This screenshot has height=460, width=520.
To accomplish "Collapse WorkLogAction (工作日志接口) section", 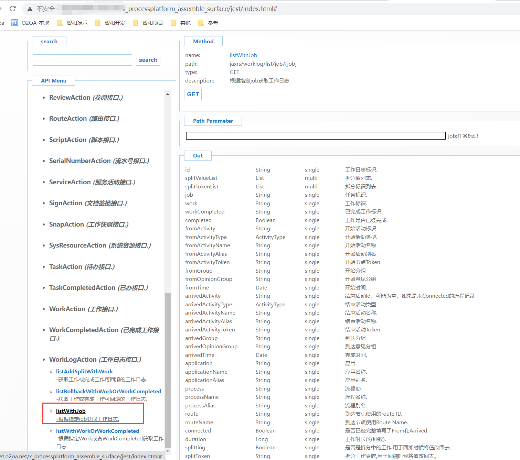I will pyautogui.click(x=95, y=360).
